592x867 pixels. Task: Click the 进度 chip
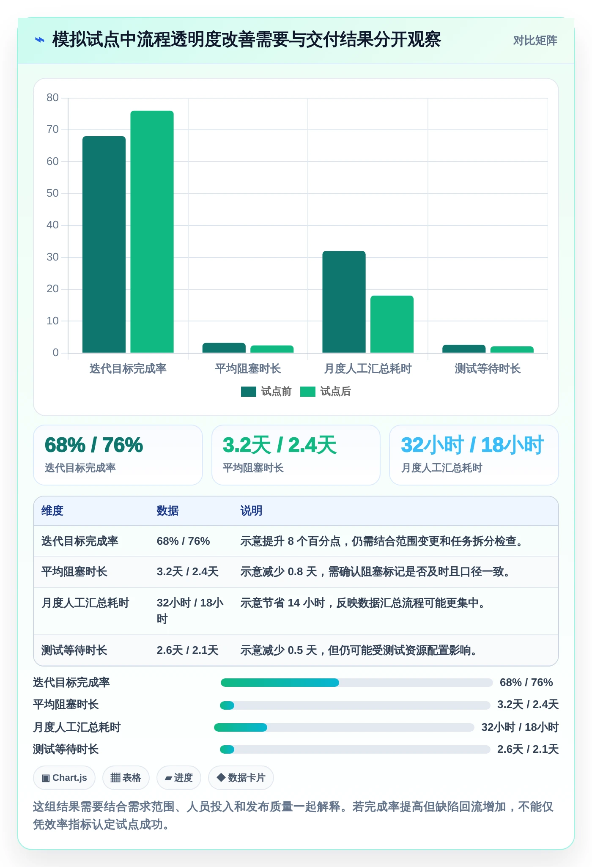tap(179, 778)
